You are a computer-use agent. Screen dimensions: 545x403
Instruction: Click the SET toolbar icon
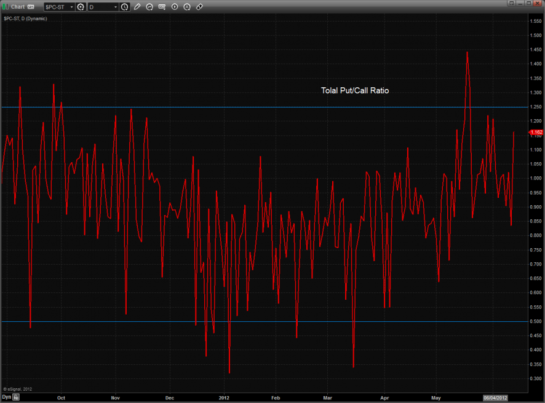point(162,7)
